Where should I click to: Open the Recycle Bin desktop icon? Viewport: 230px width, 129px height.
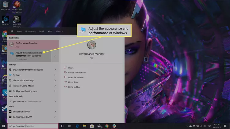coord(5,5)
